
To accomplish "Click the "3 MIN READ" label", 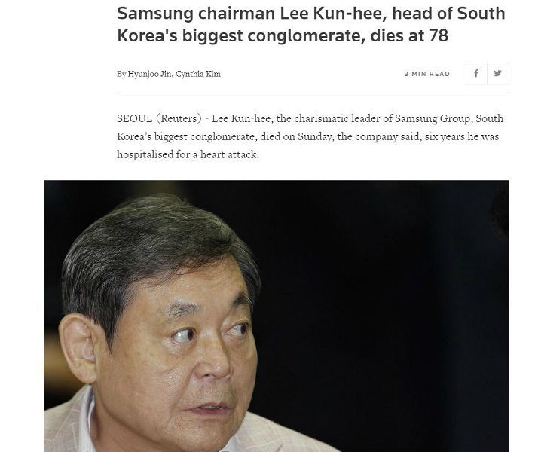I will pyautogui.click(x=427, y=74).
